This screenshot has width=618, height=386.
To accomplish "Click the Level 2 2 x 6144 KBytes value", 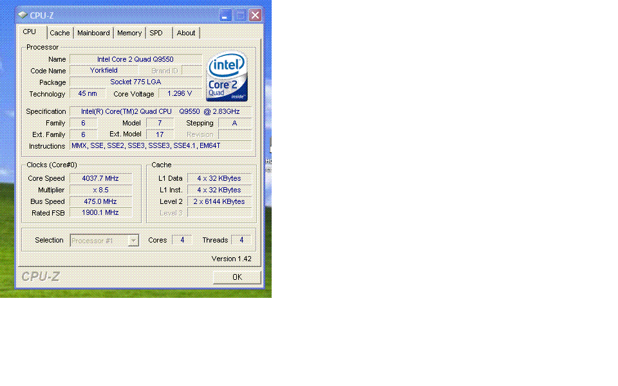I will 219,201.
